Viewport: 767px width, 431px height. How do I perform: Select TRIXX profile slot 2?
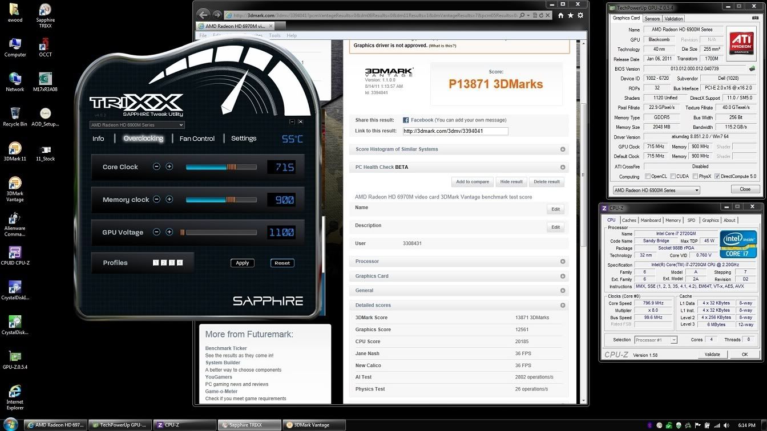pyautogui.click(x=164, y=263)
